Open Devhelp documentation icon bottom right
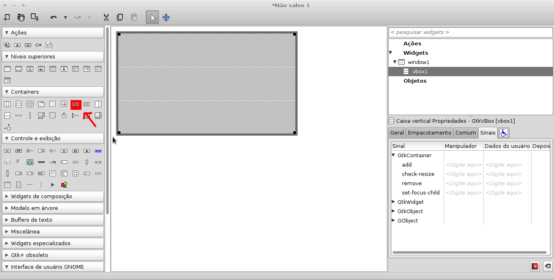 coord(535,266)
